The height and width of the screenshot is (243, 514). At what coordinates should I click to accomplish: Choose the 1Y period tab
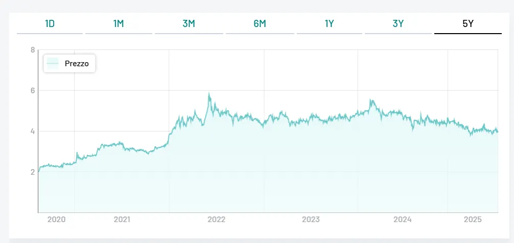[330, 23]
